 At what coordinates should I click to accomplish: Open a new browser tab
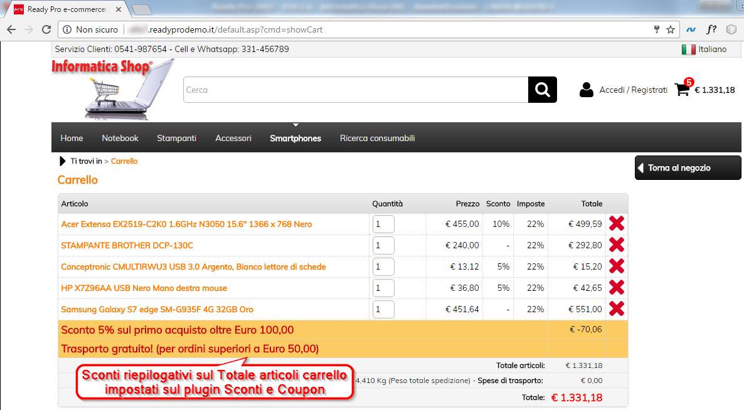141,9
